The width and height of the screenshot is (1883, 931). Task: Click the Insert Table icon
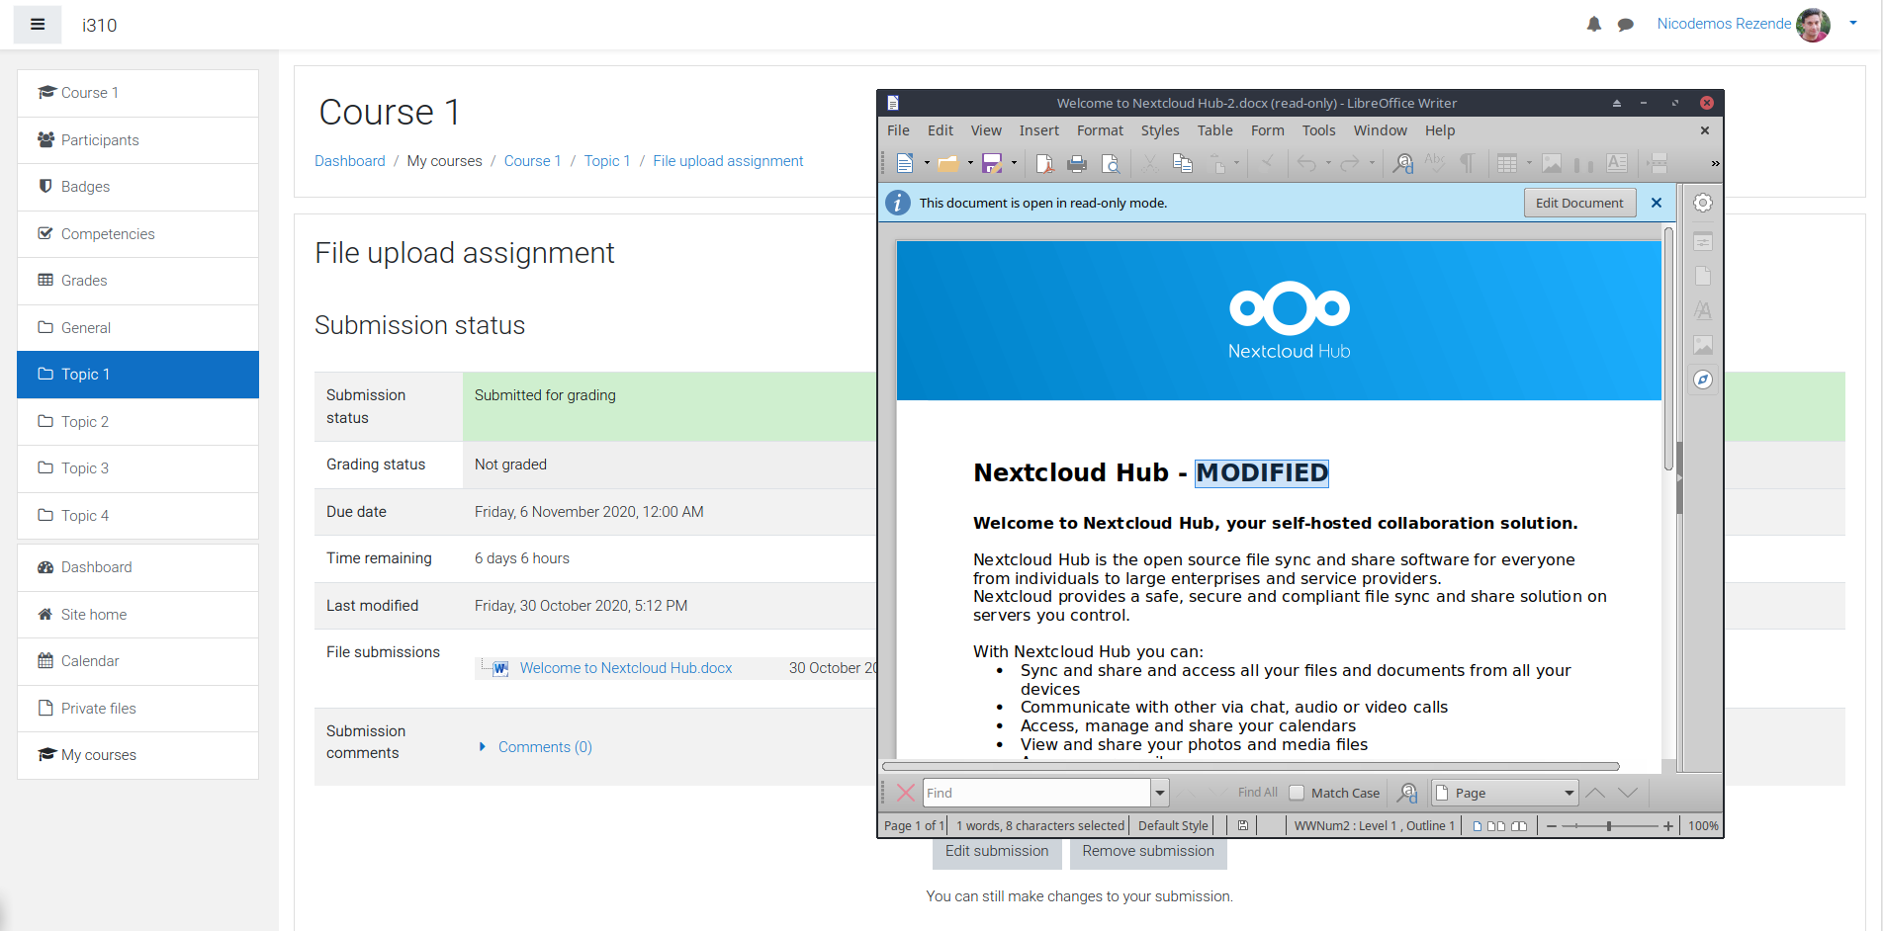click(x=1507, y=163)
